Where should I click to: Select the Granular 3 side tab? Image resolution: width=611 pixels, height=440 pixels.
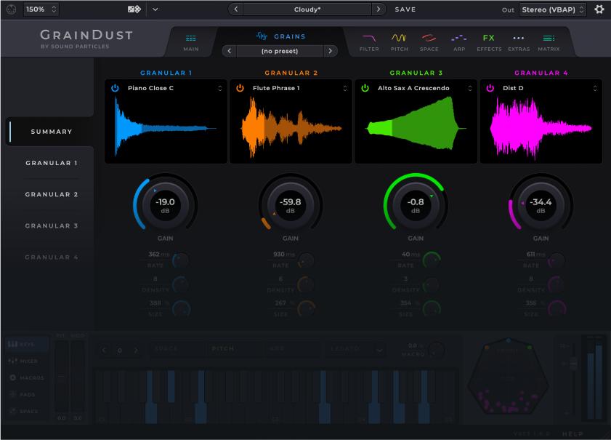[x=52, y=225]
